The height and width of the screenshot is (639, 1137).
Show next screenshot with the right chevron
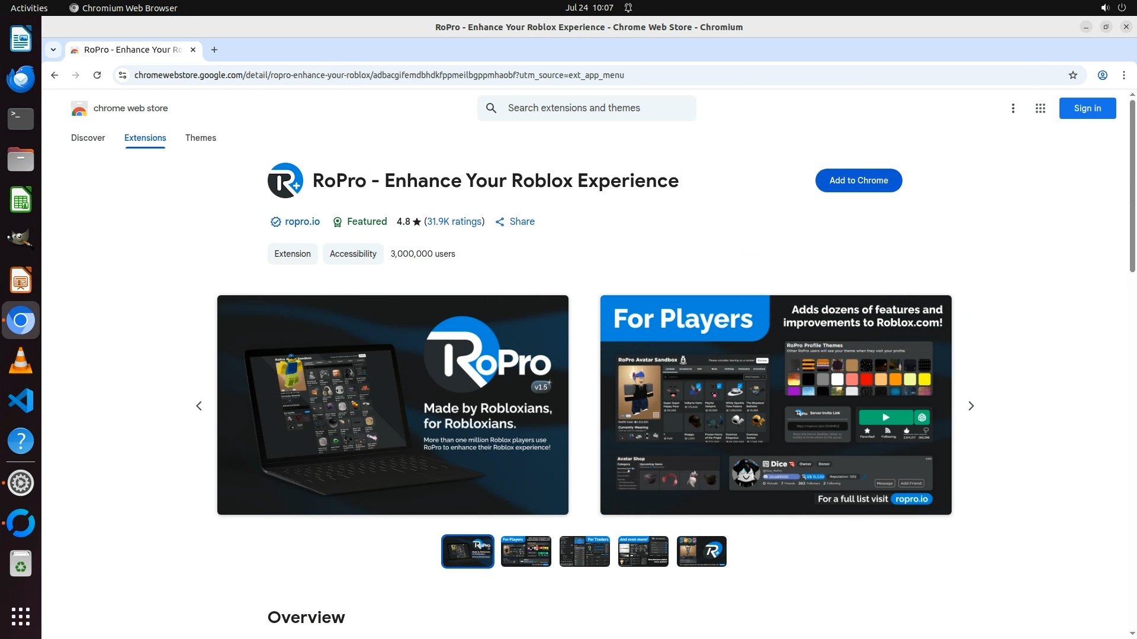click(971, 406)
